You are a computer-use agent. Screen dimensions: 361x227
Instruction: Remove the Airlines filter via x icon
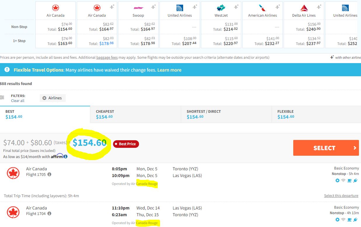tap(44, 98)
